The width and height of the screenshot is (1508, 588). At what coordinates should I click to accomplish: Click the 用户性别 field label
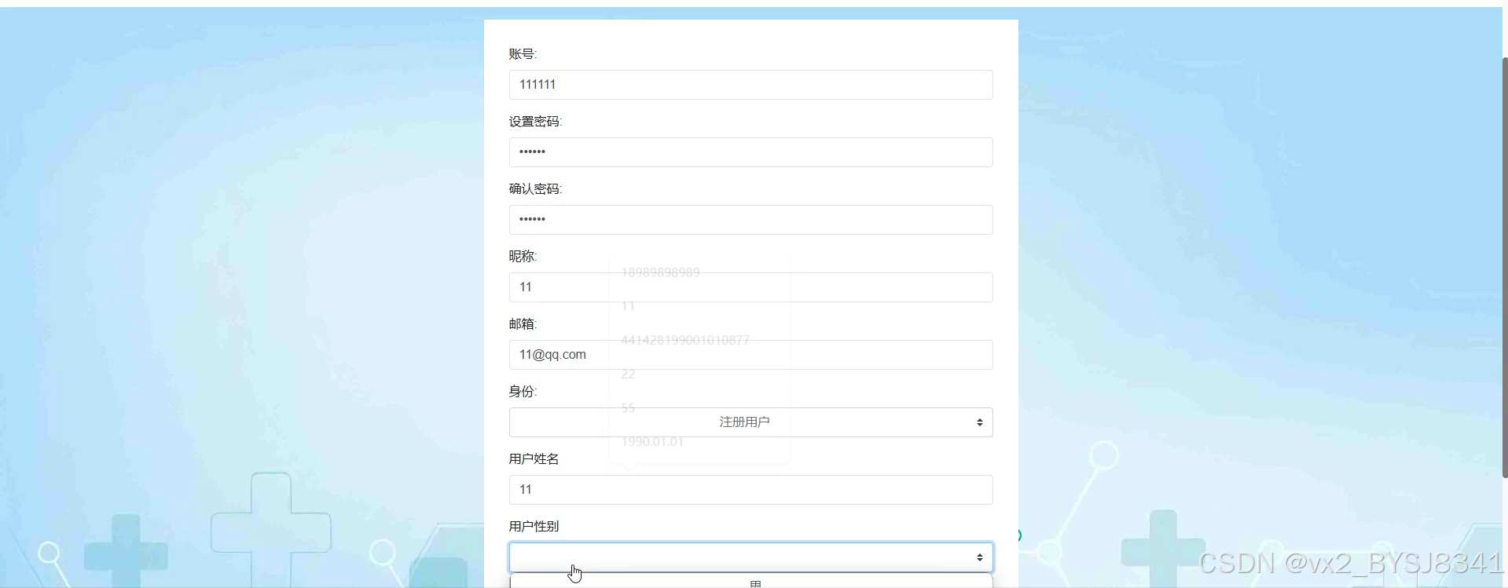click(x=534, y=527)
